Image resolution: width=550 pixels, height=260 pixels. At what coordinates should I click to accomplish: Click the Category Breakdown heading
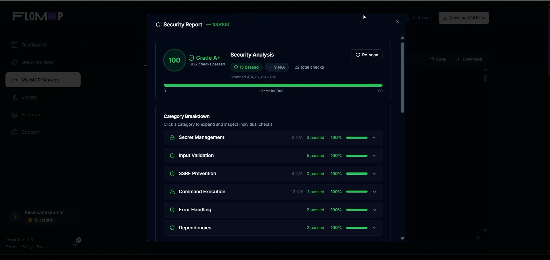point(186,117)
